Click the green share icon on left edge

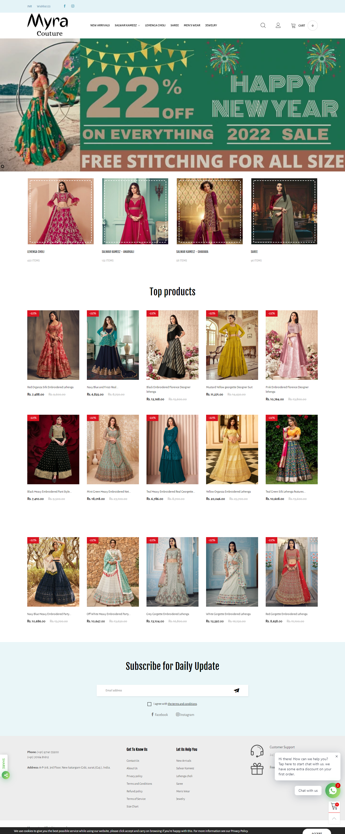[6, 775]
